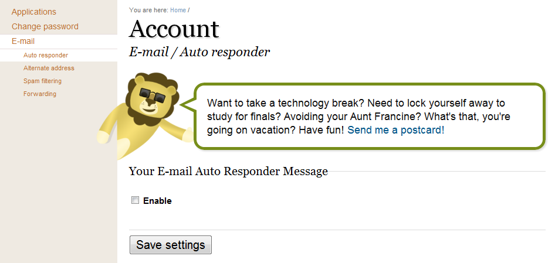Tick the Enable auto responder checkbox
This screenshot has height=263, width=555.
pyautogui.click(x=136, y=200)
